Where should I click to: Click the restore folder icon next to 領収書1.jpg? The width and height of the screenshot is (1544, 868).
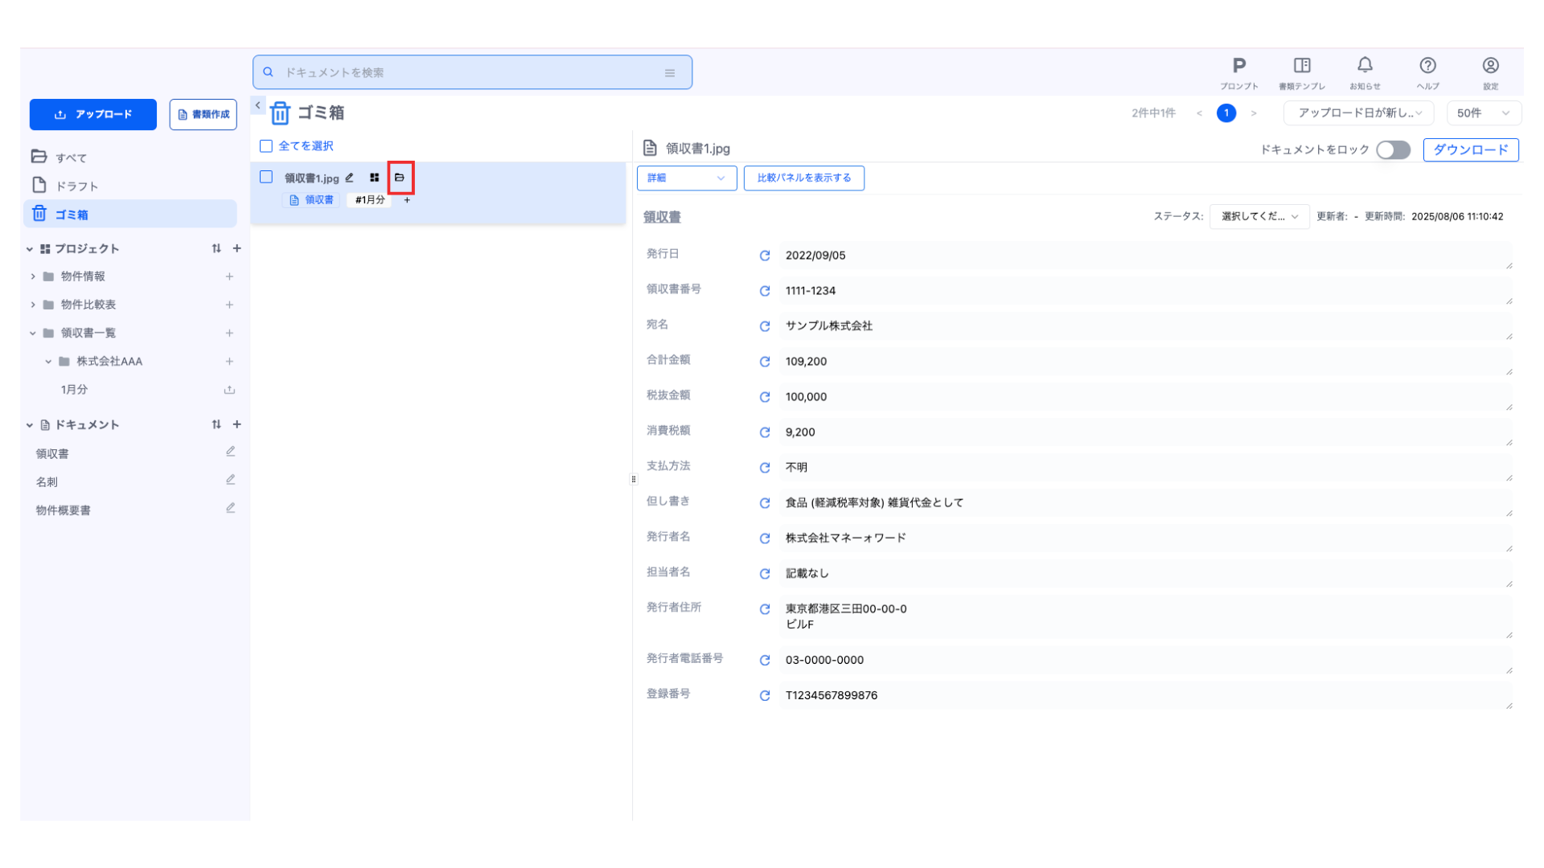click(400, 178)
